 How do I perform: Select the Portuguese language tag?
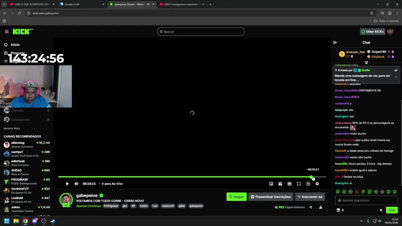point(111,206)
